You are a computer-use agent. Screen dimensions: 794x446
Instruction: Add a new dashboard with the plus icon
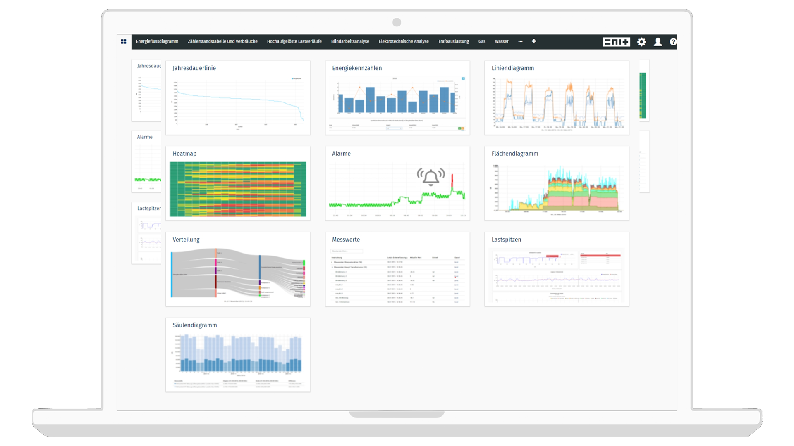point(534,41)
